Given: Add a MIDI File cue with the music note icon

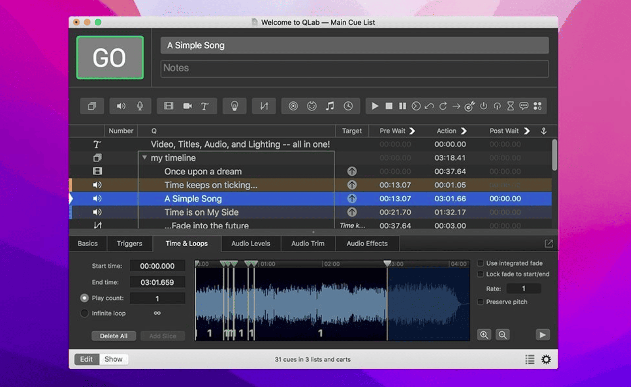Looking at the screenshot, I should [x=330, y=106].
